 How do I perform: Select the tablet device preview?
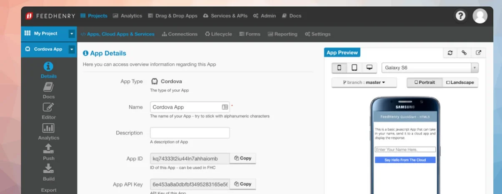[354, 67]
